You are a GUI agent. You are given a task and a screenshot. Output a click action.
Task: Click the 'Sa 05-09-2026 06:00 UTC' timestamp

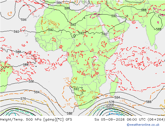click(120, 119)
